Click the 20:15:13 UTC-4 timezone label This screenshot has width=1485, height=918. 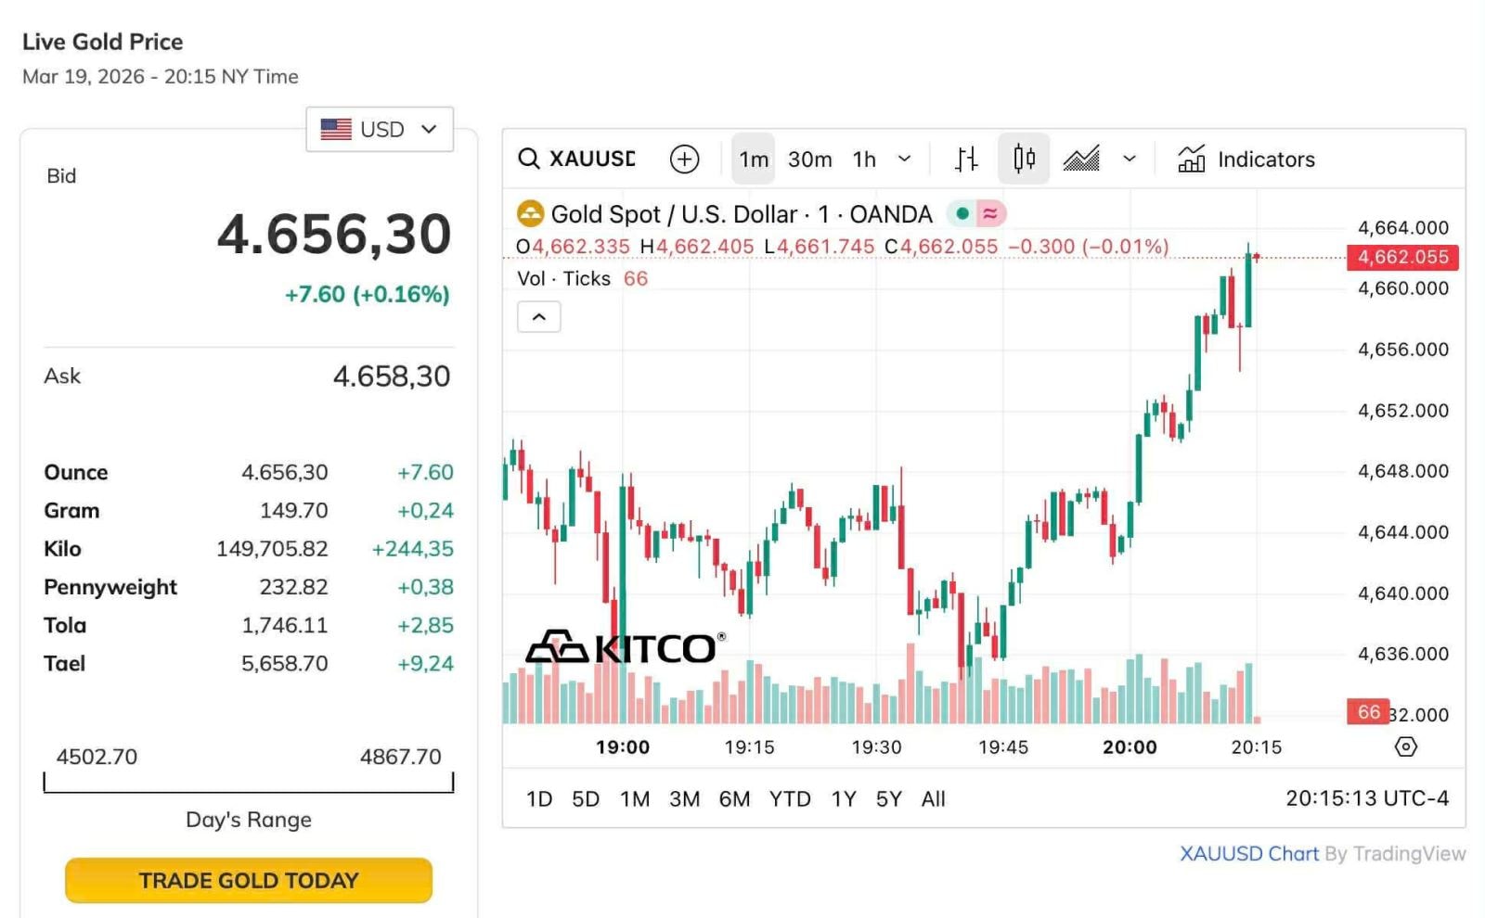tap(1366, 798)
